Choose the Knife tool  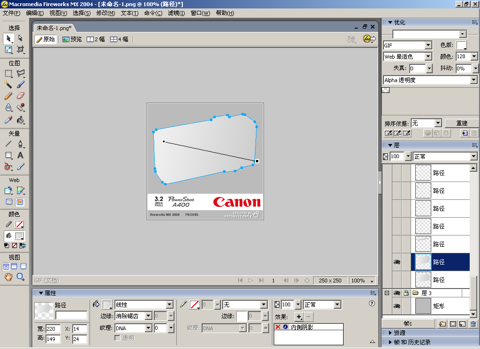click(x=20, y=167)
